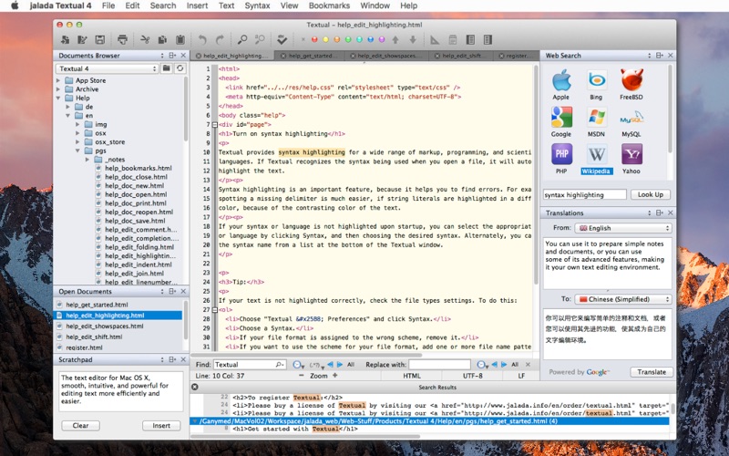729x456 pixels.
Task: Switch to help_get_started tab
Action: pos(310,56)
